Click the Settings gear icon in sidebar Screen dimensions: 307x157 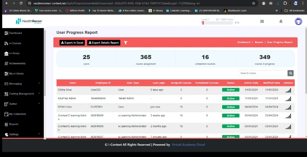pos(6,134)
